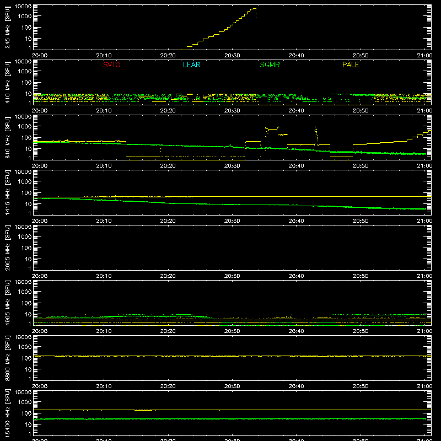This screenshot has height=441, width=441.
Task: Click 20:40 time label of 410 MHz panel
Action: coord(296,111)
